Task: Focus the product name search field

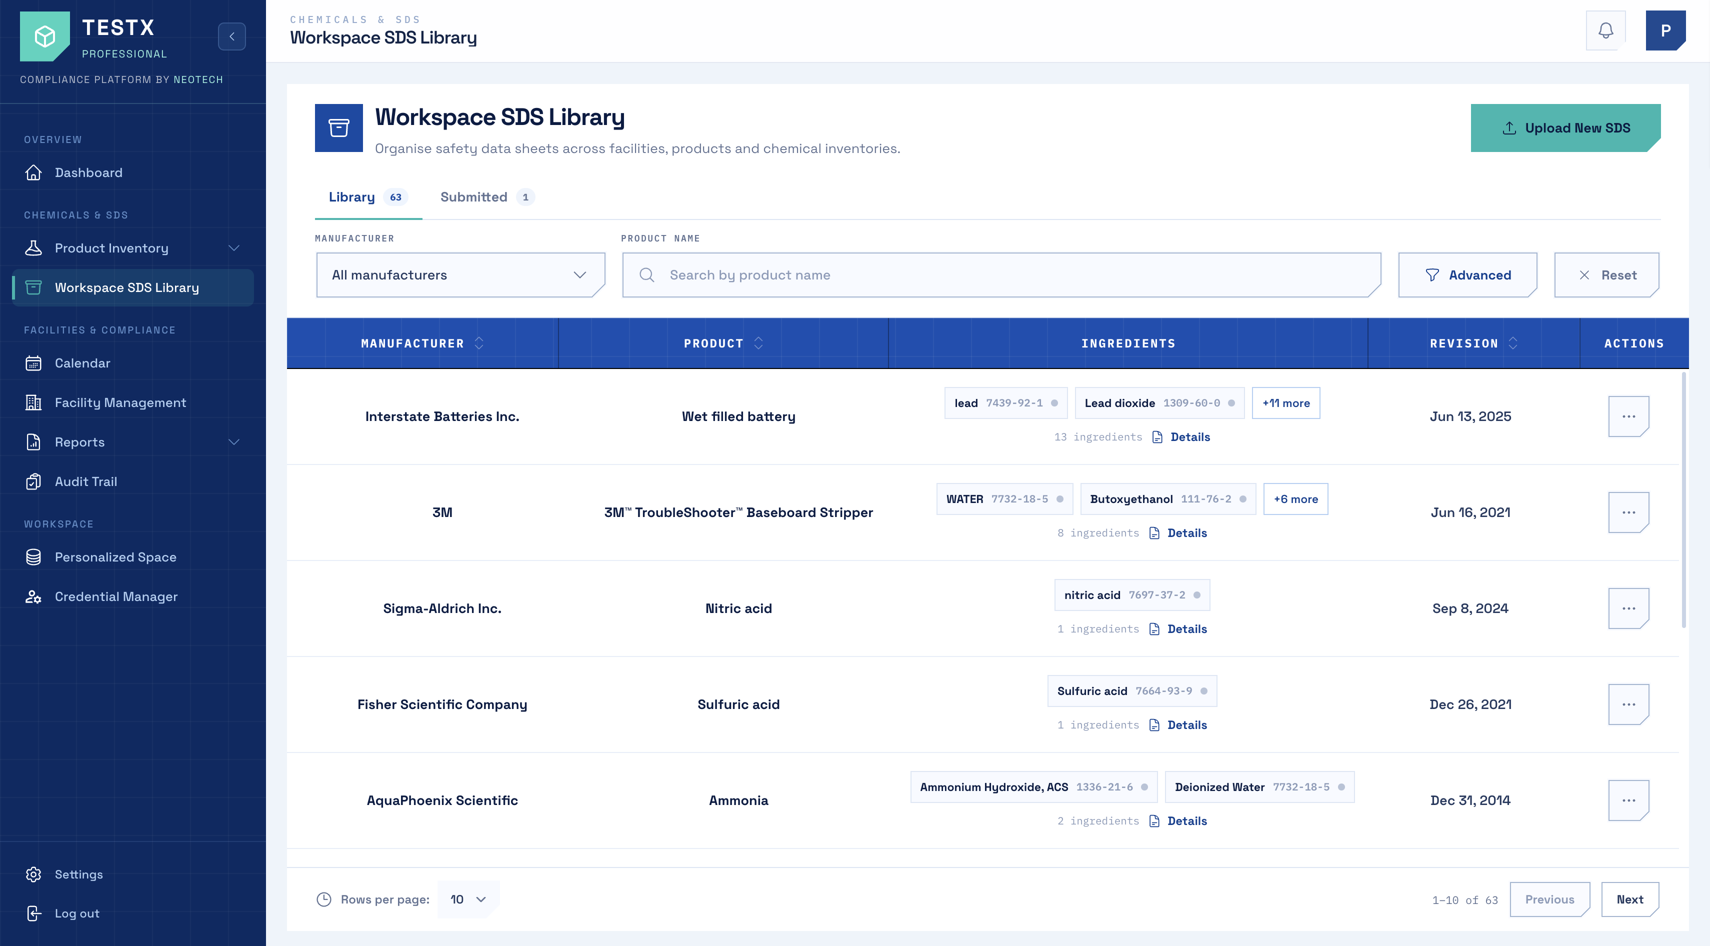Action: [x=1001, y=275]
